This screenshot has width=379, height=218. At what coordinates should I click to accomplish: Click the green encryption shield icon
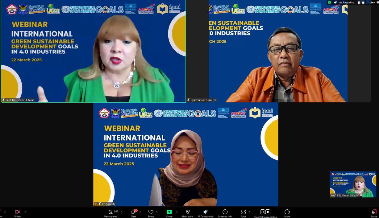point(329,2)
